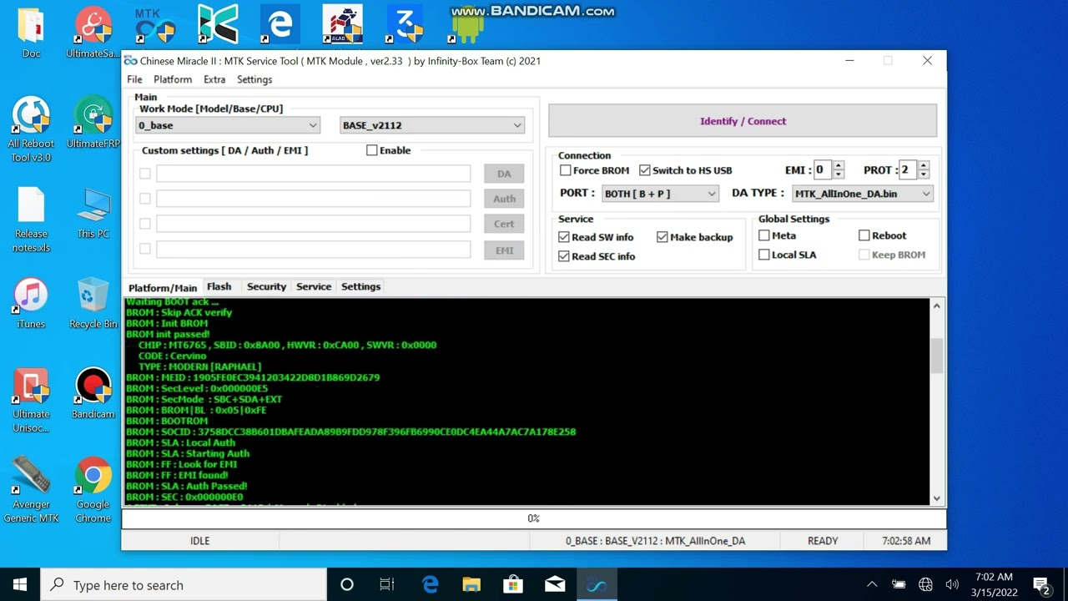
Task: Open the DA TYPE MTK_AllInOne_DA.bin dropdown
Action: pyautogui.click(x=862, y=194)
